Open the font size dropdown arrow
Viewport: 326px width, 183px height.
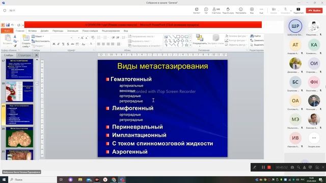point(78,38)
